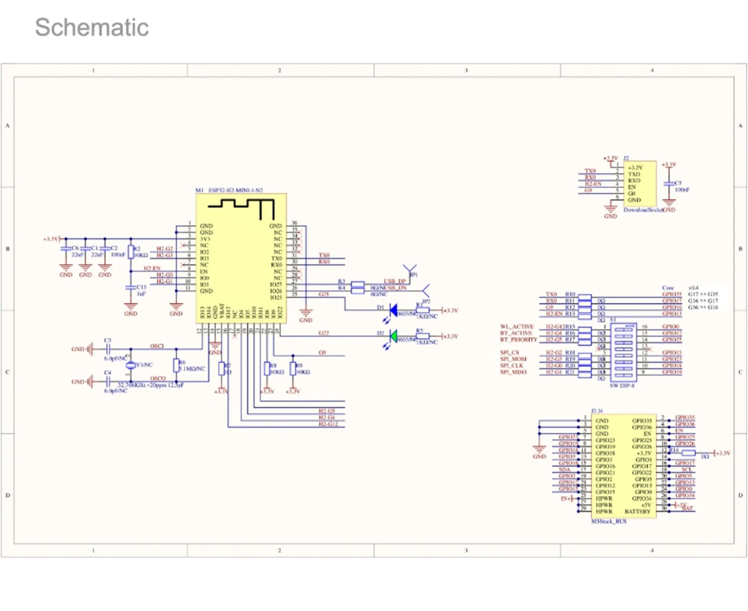Click the DownloadSocket label under J2
Viewport: 748px width, 611px height.
point(642,210)
